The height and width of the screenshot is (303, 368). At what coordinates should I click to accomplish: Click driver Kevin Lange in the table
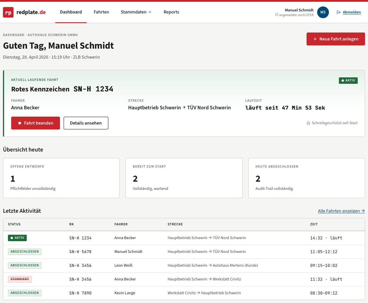pos(125,293)
